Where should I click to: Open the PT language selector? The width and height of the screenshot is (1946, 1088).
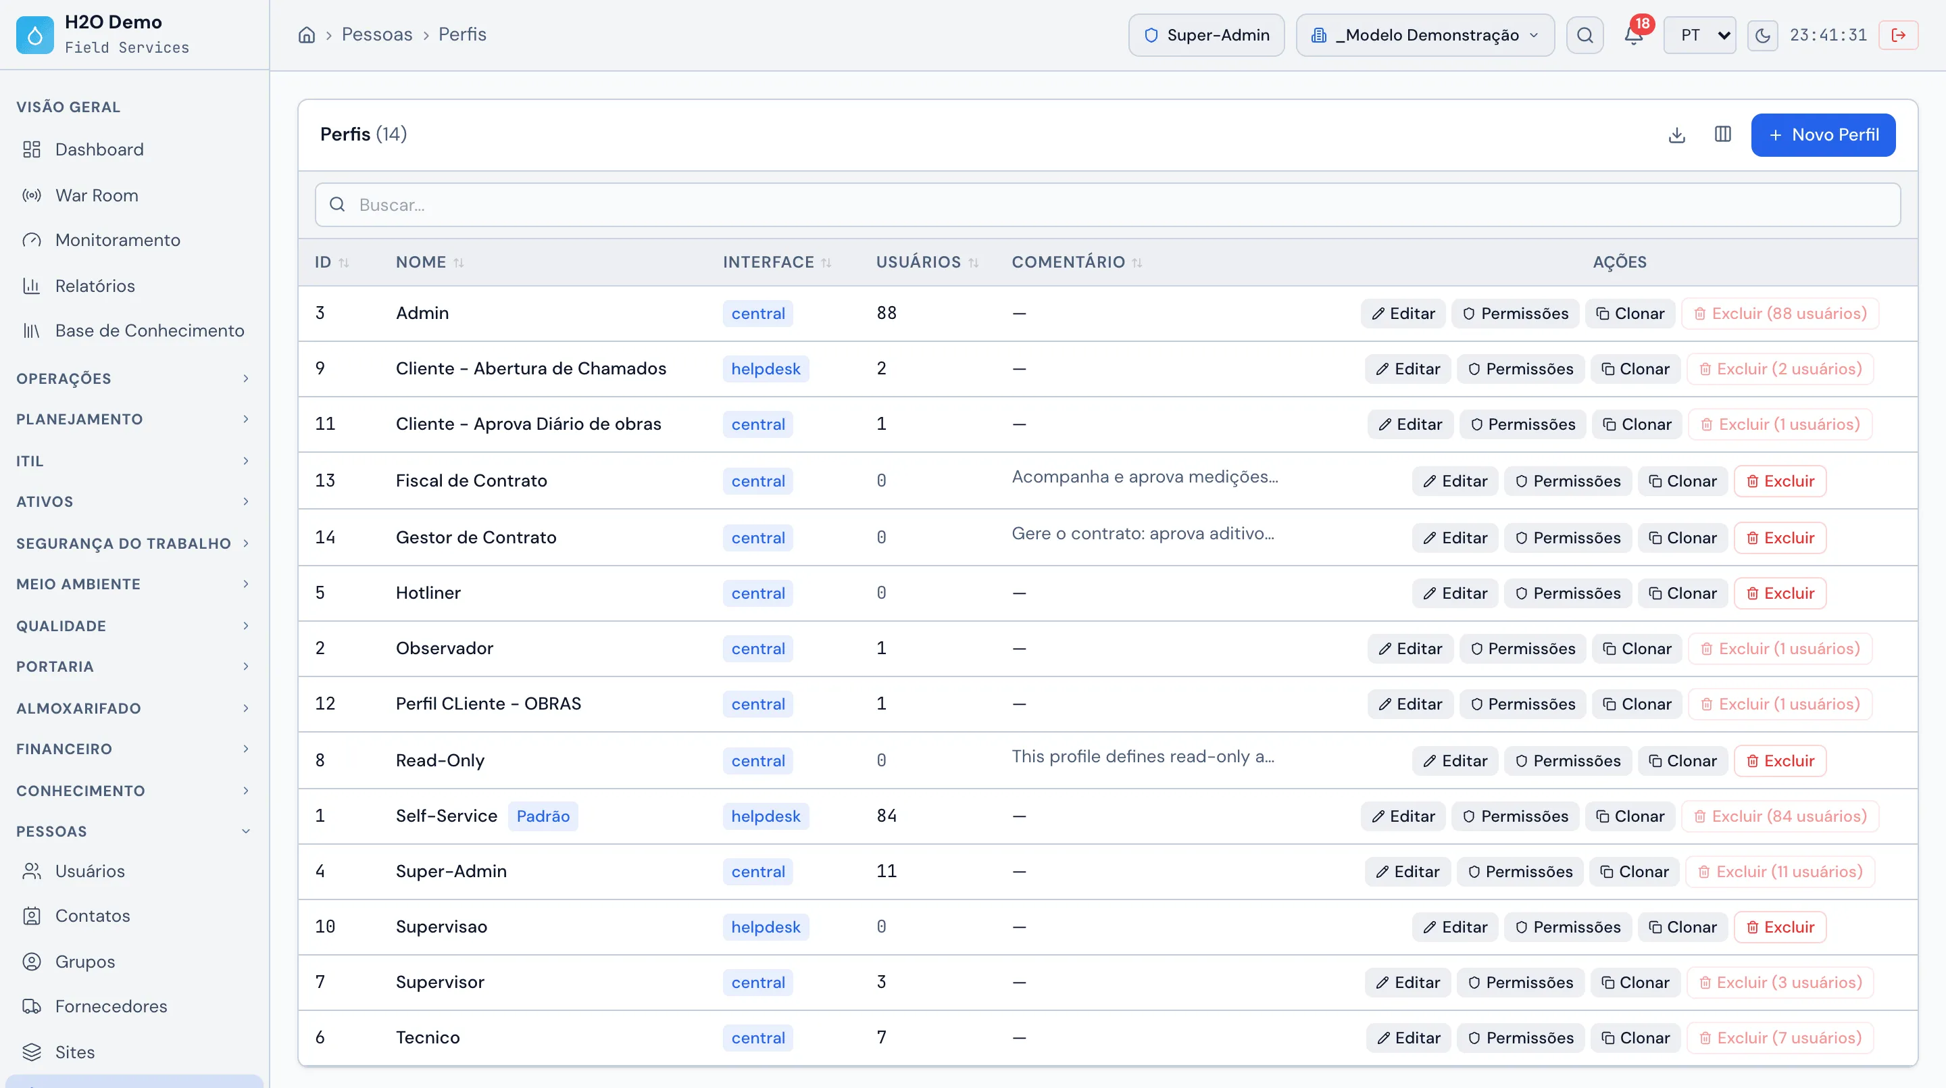(1700, 34)
